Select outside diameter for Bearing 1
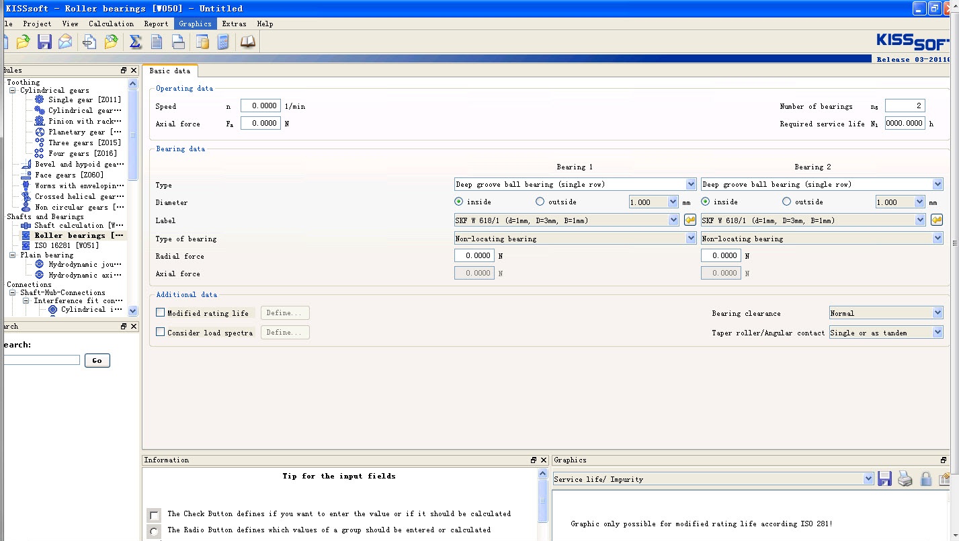The height and width of the screenshot is (541, 959). pos(540,202)
